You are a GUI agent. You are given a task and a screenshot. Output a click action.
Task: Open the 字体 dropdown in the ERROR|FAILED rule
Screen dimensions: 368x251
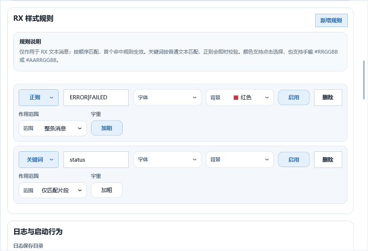point(167,98)
